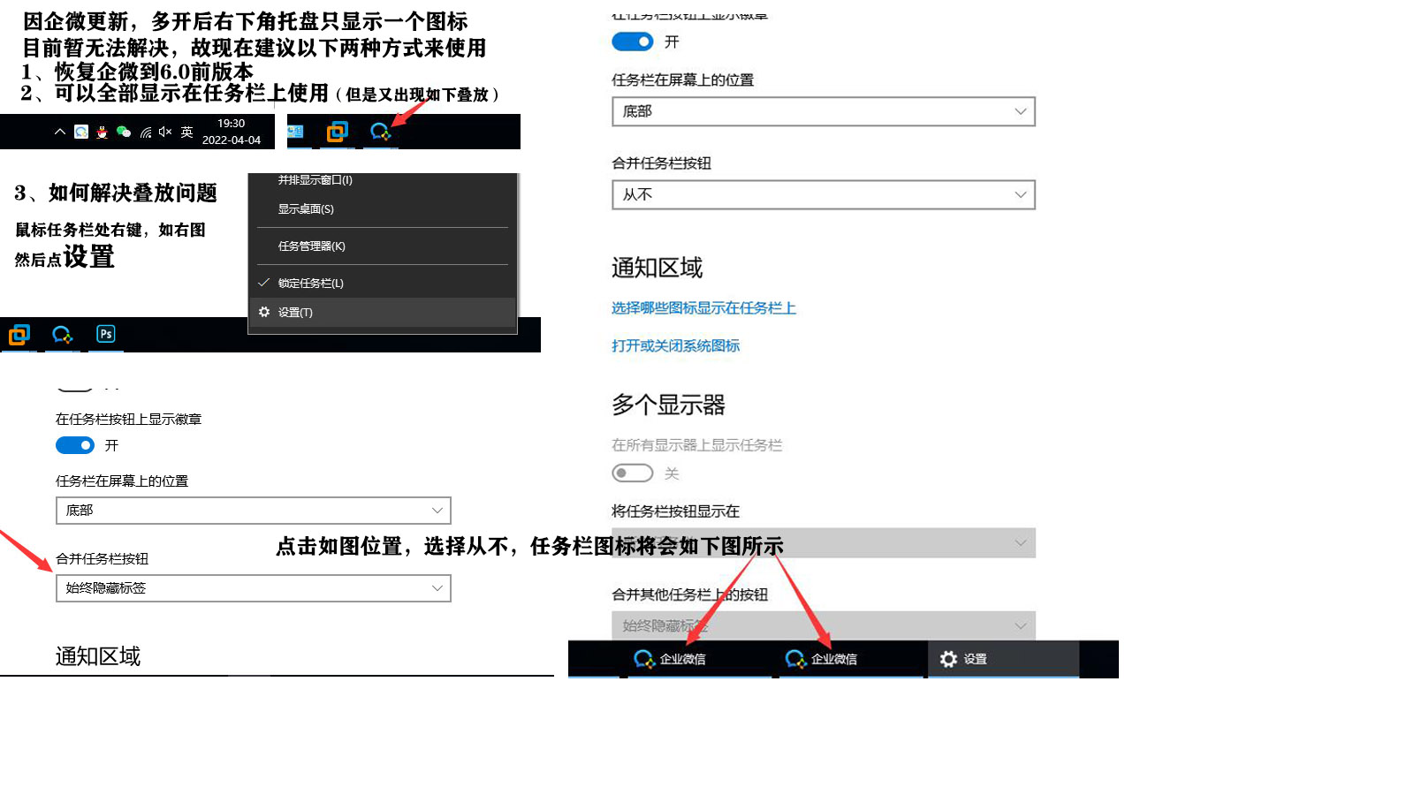Toggle the badge switch in the panel showing 始终隐藏标签
This screenshot has height=795, width=1414.
pyautogui.click(x=75, y=445)
